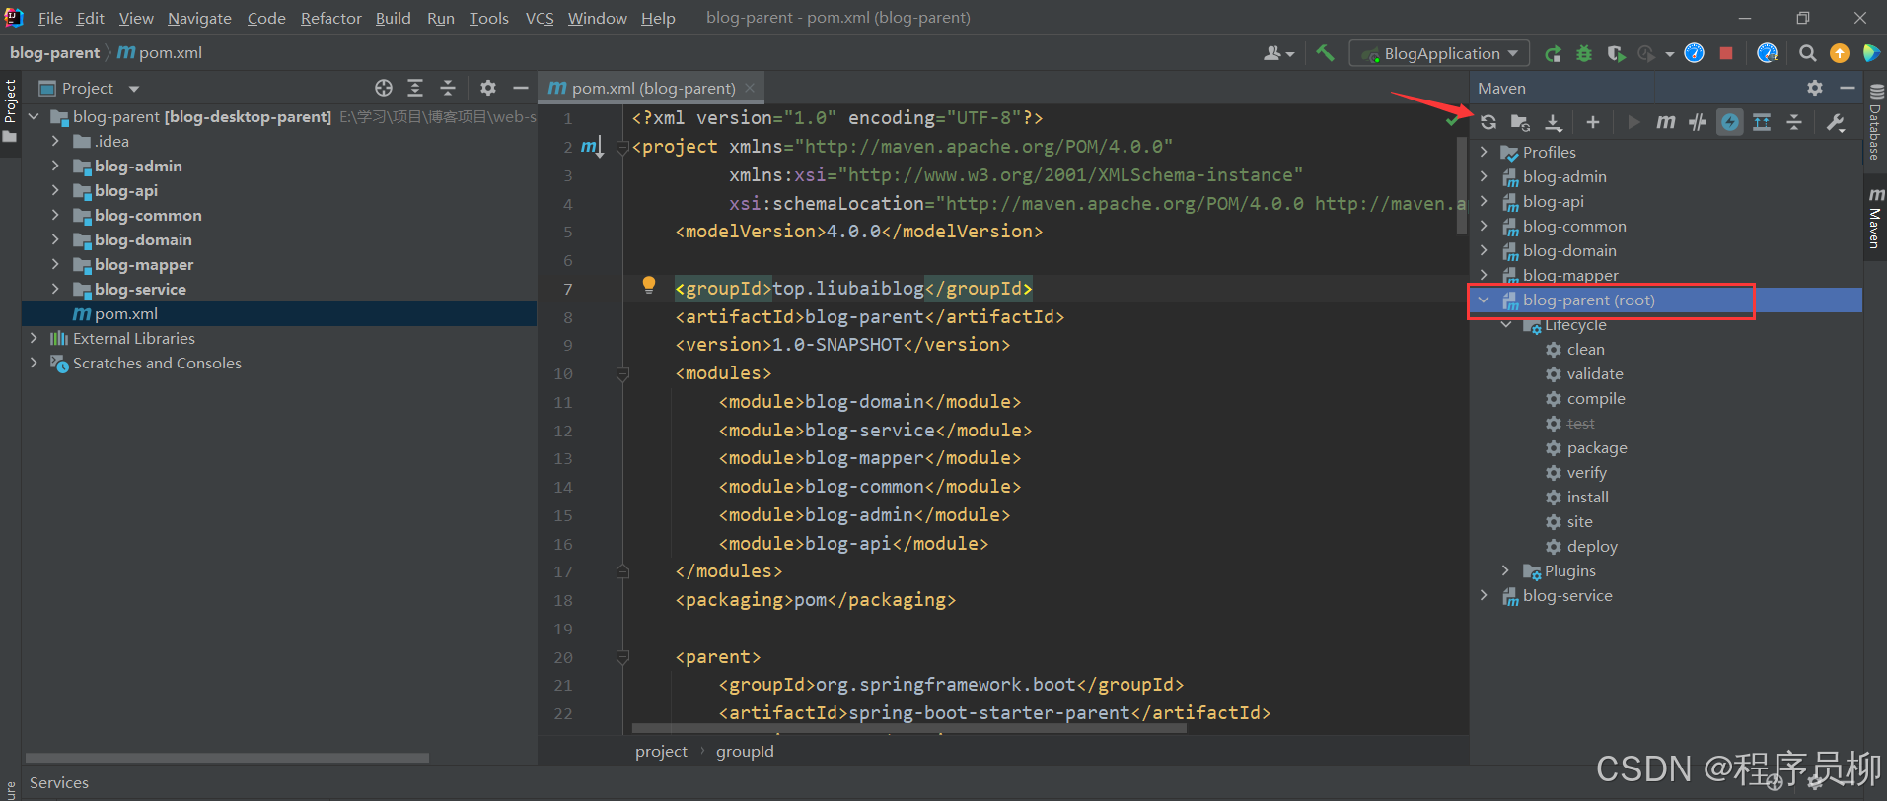Click Expand All in Project panel
The image size is (1887, 801).
pyautogui.click(x=415, y=88)
